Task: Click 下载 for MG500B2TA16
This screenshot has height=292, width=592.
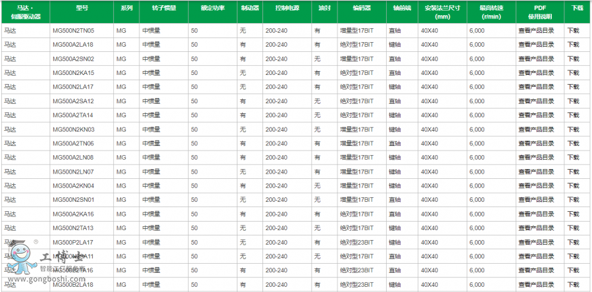Action: pos(573,270)
